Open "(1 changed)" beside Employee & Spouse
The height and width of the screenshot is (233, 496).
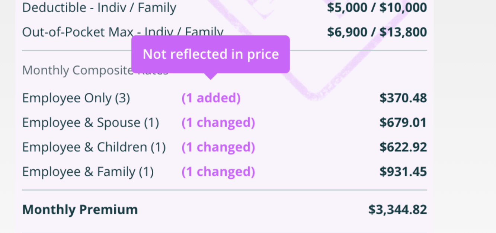(218, 123)
